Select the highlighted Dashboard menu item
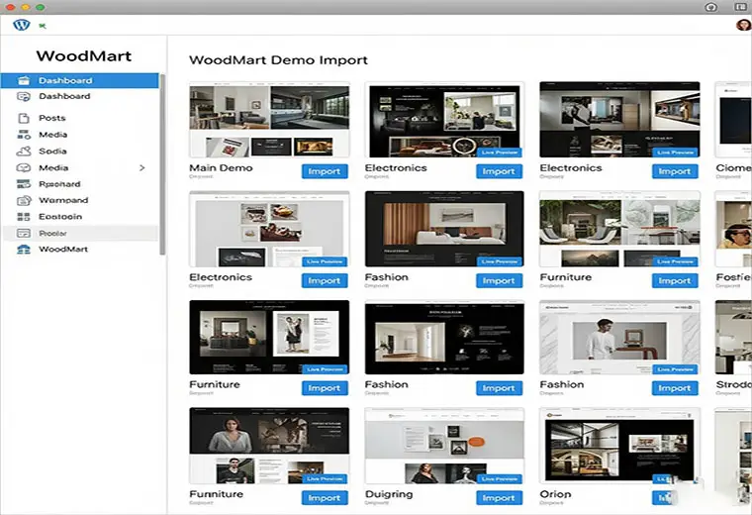752x515 pixels. pyautogui.click(x=79, y=80)
